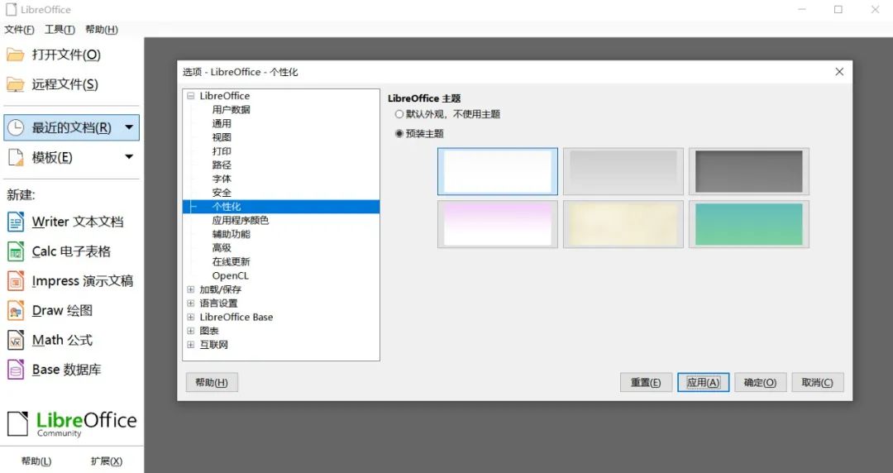Click the Impress presentation icon

click(16, 281)
